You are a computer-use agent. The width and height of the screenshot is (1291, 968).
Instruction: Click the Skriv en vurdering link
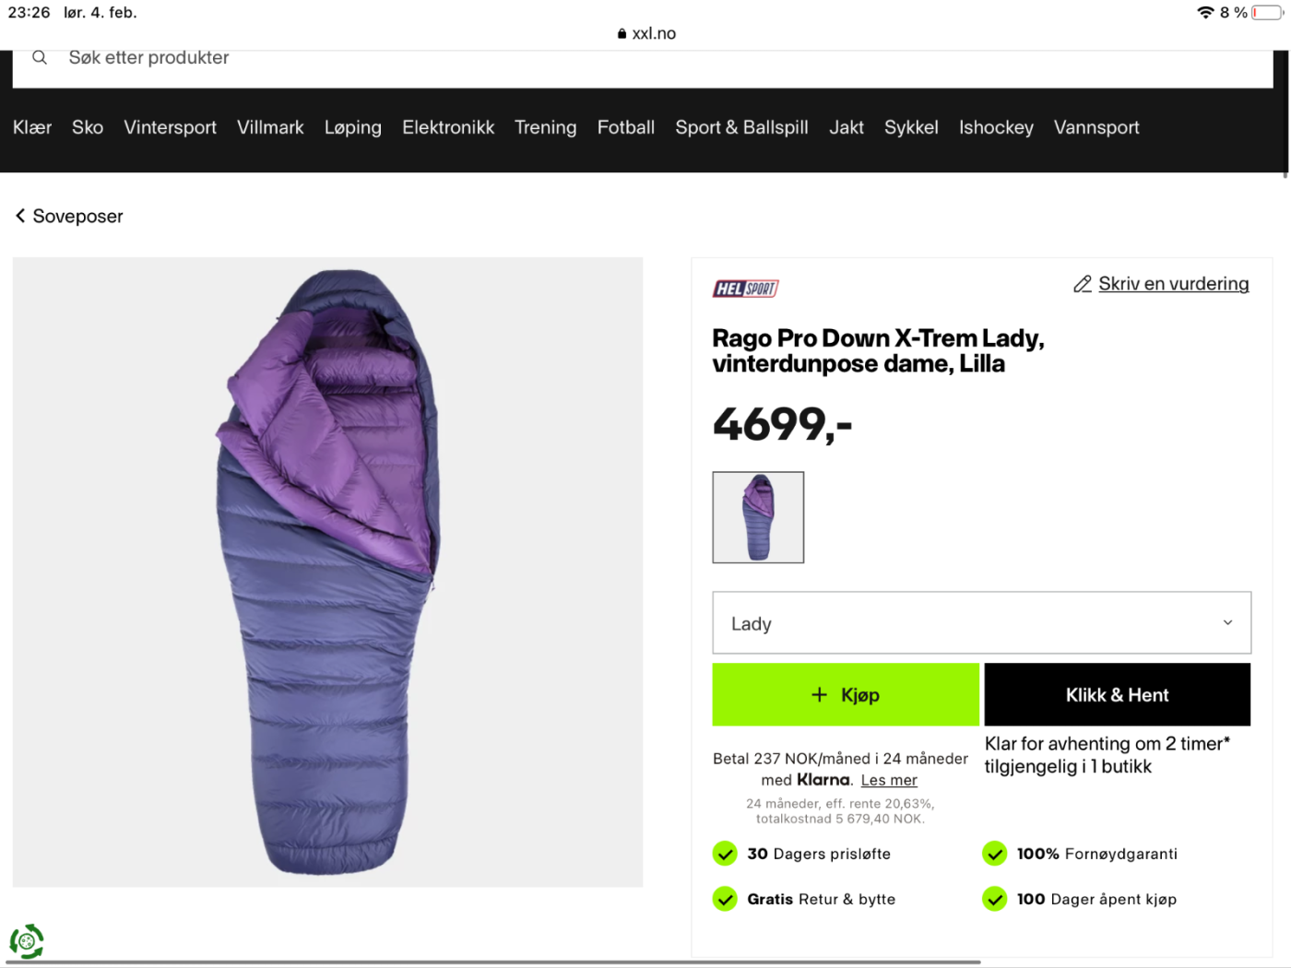[1173, 284]
